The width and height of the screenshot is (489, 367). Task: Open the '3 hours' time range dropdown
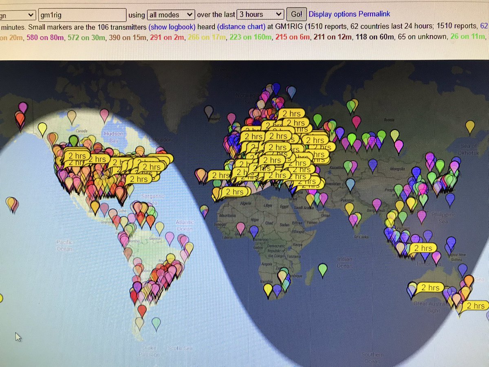click(260, 14)
